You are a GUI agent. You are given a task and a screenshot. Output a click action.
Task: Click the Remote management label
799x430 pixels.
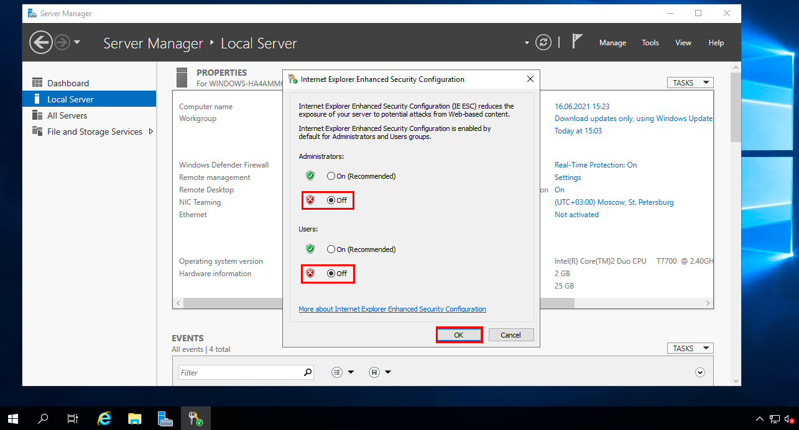click(x=215, y=177)
